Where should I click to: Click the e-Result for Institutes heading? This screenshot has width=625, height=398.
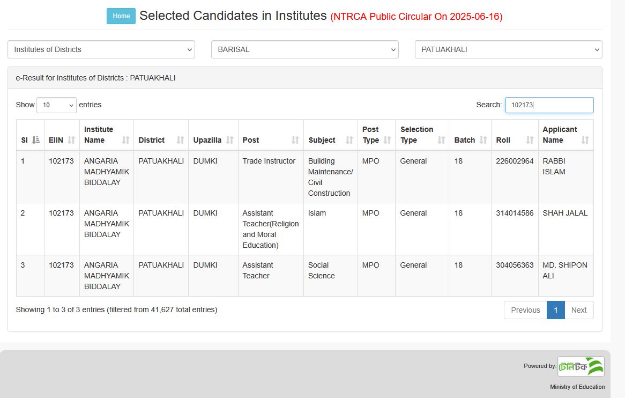tap(95, 78)
